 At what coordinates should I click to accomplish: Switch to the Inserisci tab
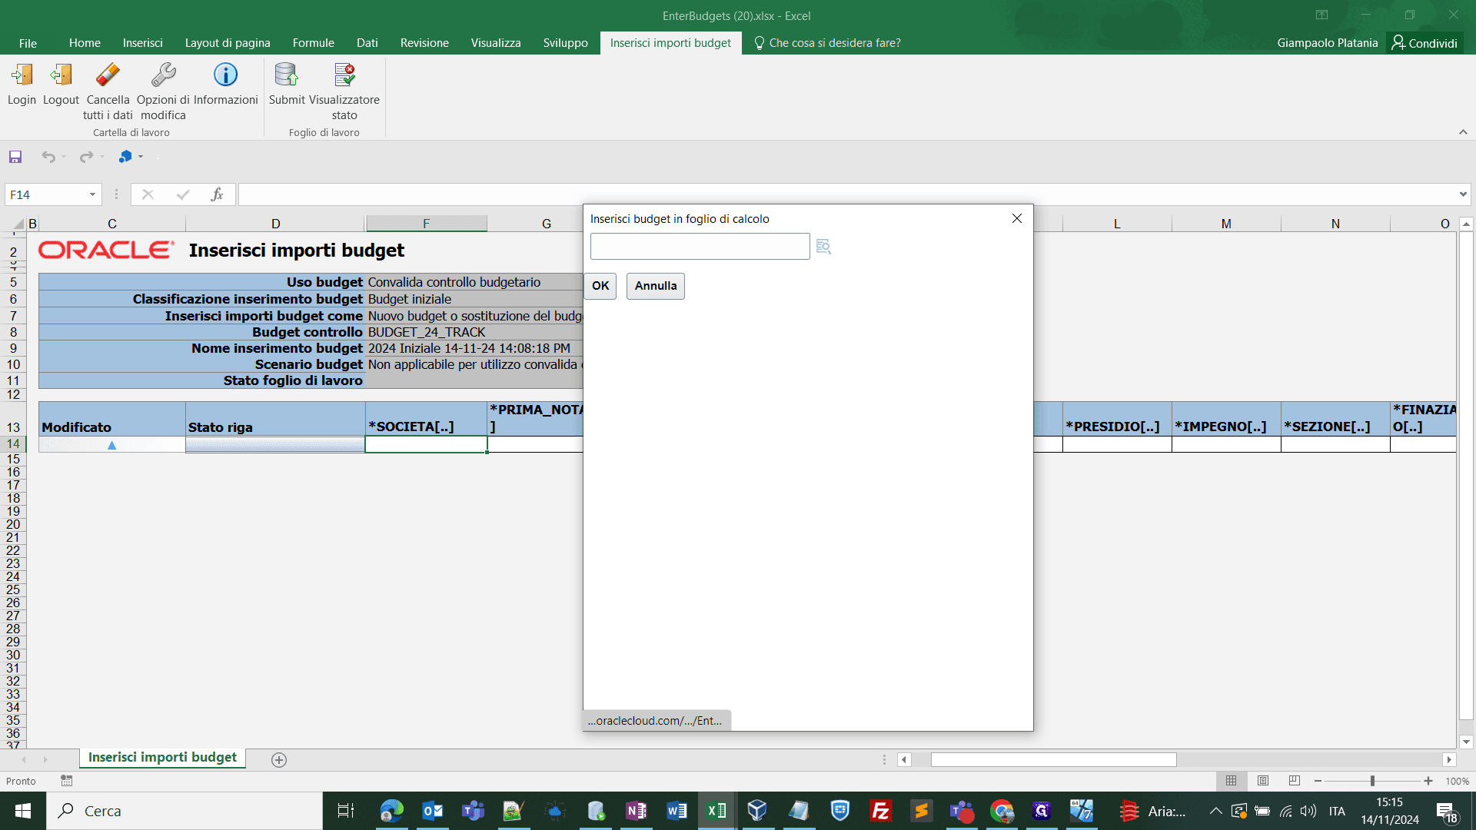click(x=143, y=43)
